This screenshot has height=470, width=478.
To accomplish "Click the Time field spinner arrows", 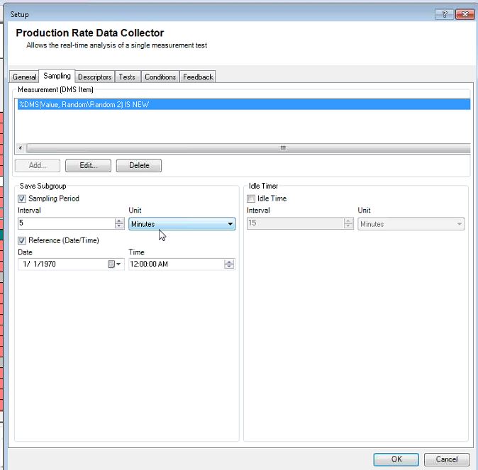I will [229, 264].
